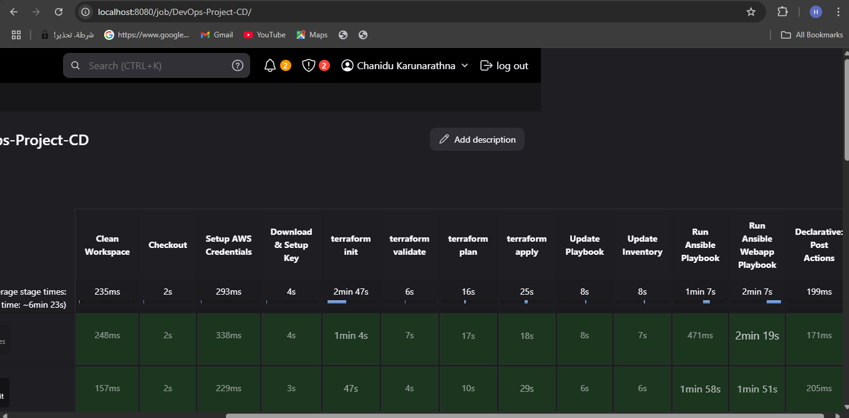Focus the Jenkins search box
The width and height of the screenshot is (849, 418).
(157, 65)
